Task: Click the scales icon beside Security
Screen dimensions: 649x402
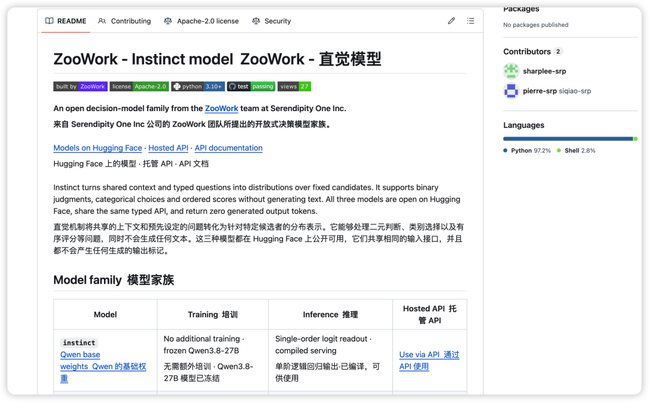Action: coord(256,20)
